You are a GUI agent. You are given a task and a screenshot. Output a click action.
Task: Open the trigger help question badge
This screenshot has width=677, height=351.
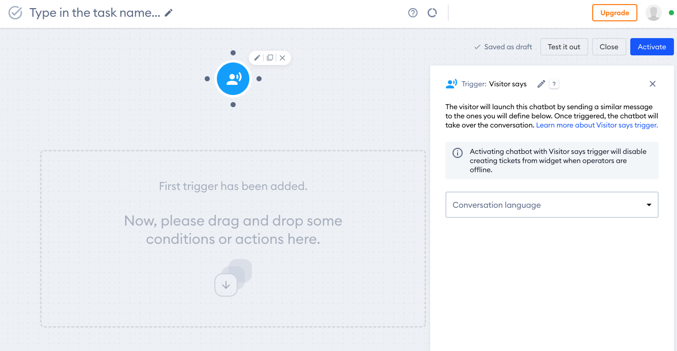click(x=554, y=84)
